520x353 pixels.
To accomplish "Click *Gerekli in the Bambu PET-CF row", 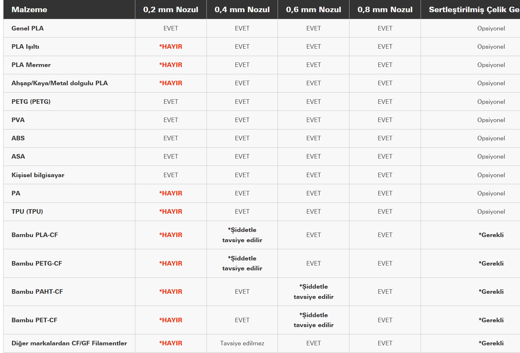I will (491, 320).
